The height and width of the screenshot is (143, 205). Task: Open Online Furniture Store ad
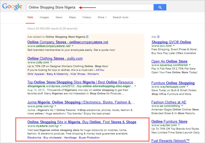169,122
